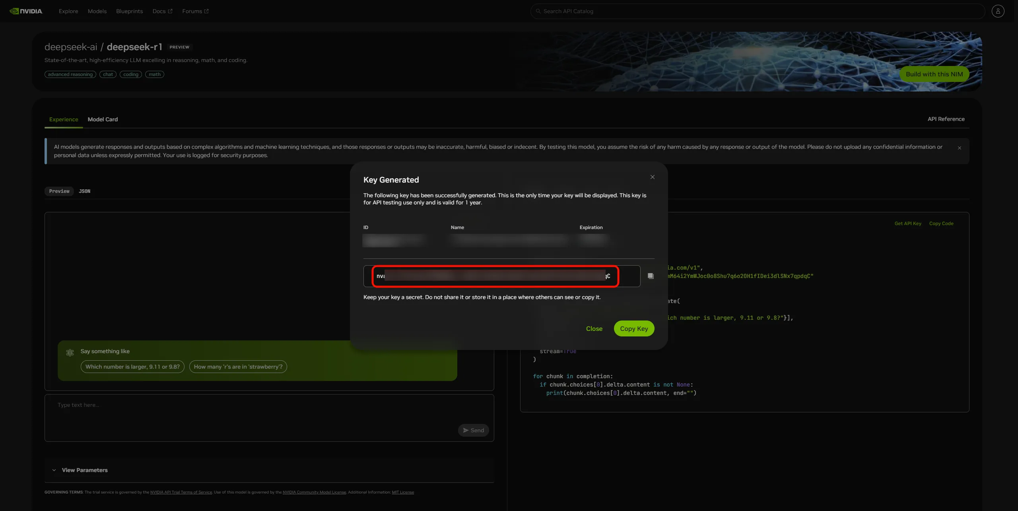
Task: Click the Search API Catalog field
Action: (756, 11)
